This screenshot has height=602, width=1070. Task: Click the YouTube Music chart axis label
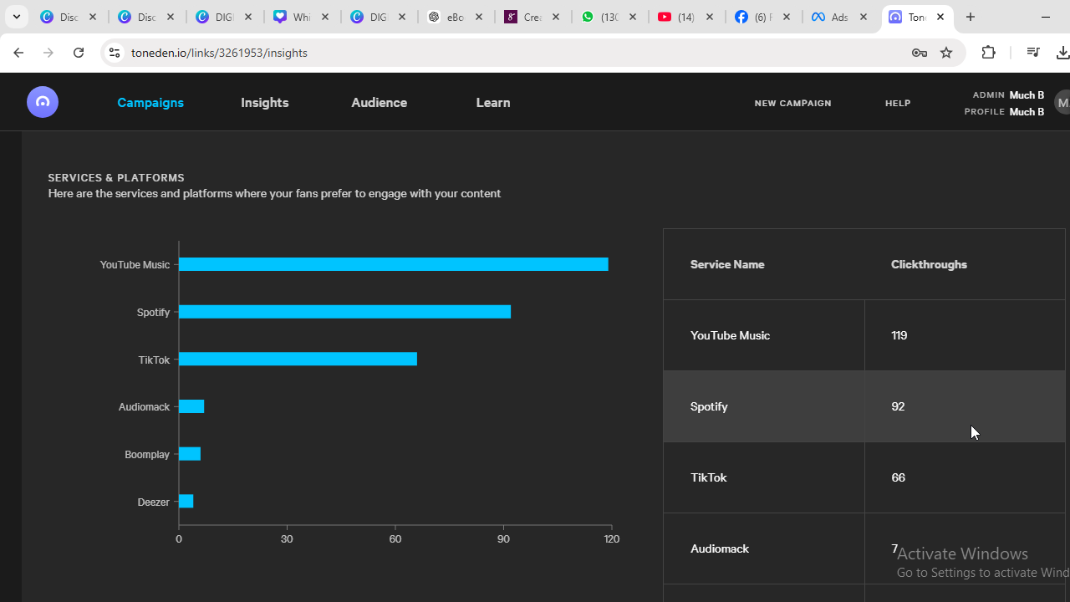pyautogui.click(x=135, y=265)
